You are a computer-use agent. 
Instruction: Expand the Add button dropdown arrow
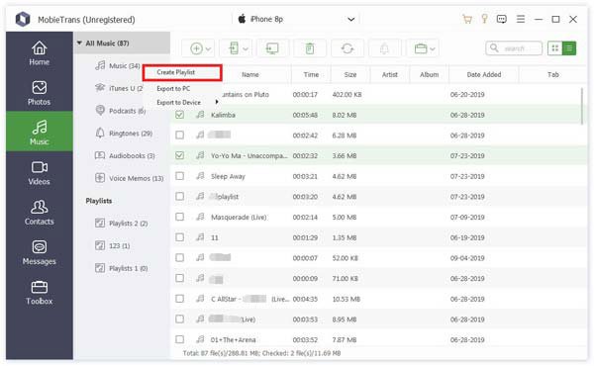coord(208,48)
